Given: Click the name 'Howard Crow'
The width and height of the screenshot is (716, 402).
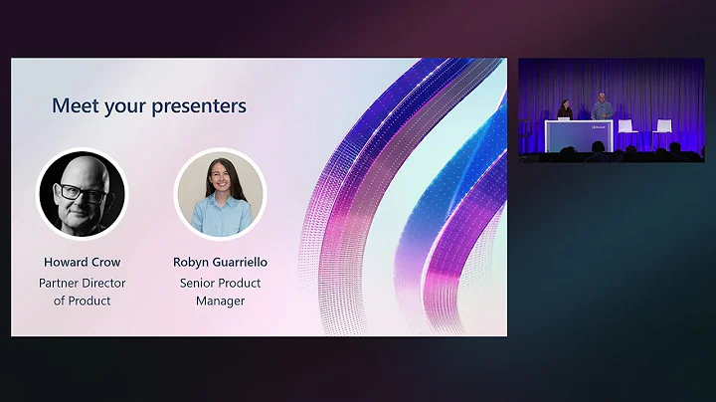Looking at the screenshot, I should [83, 262].
